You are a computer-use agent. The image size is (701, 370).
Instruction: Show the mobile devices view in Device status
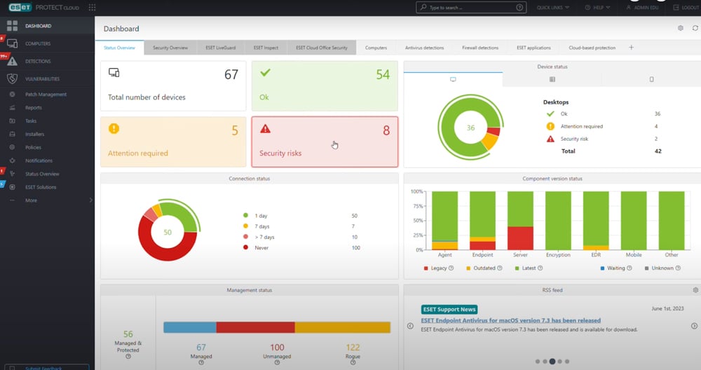651,79
